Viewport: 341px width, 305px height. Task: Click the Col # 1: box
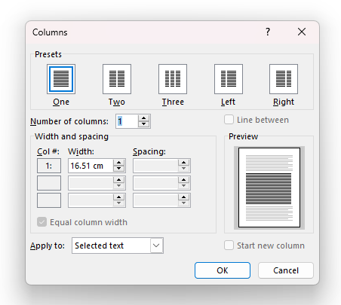click(49, 166)
